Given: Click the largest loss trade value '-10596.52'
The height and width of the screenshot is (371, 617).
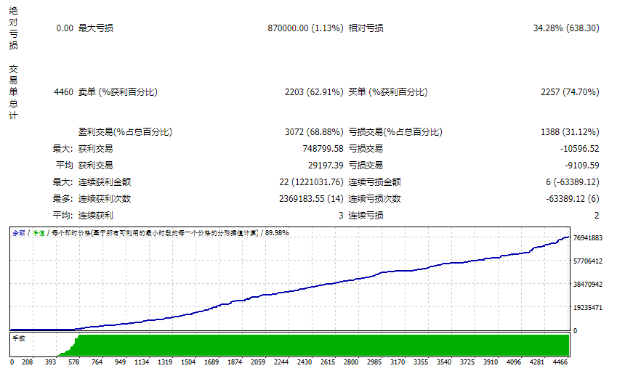Looking at the screenshot, I should 580,149.
